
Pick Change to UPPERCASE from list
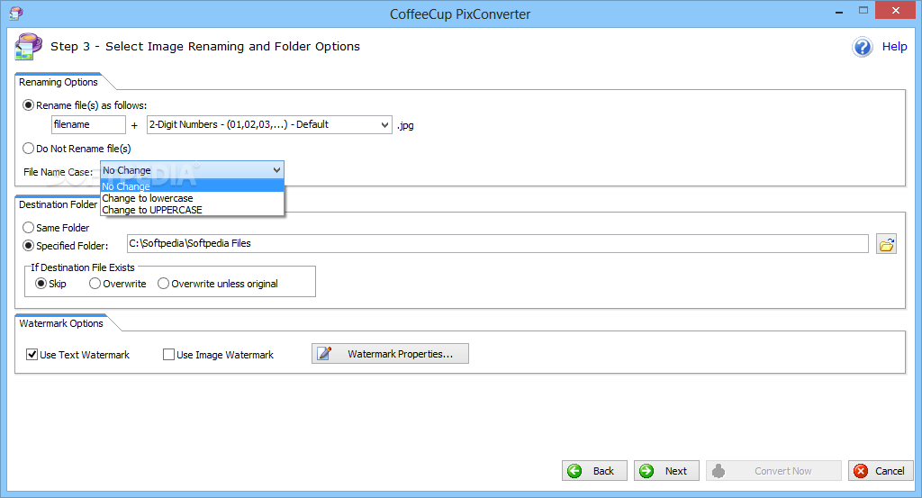[193, 210]
